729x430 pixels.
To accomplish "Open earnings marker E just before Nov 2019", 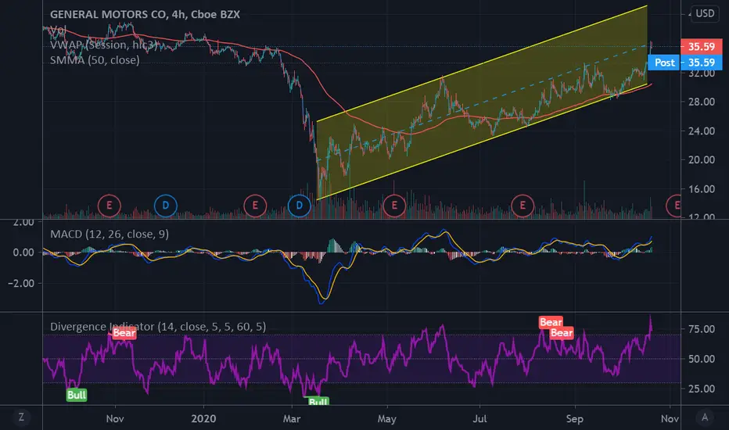I will click(110, 205).
